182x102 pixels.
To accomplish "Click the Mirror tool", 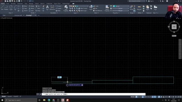I will point(32,8).
